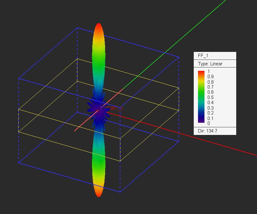Click the 0.9 value on the legend scale
The width and height of the screenshot is (257, 214).
coord(211,76)
